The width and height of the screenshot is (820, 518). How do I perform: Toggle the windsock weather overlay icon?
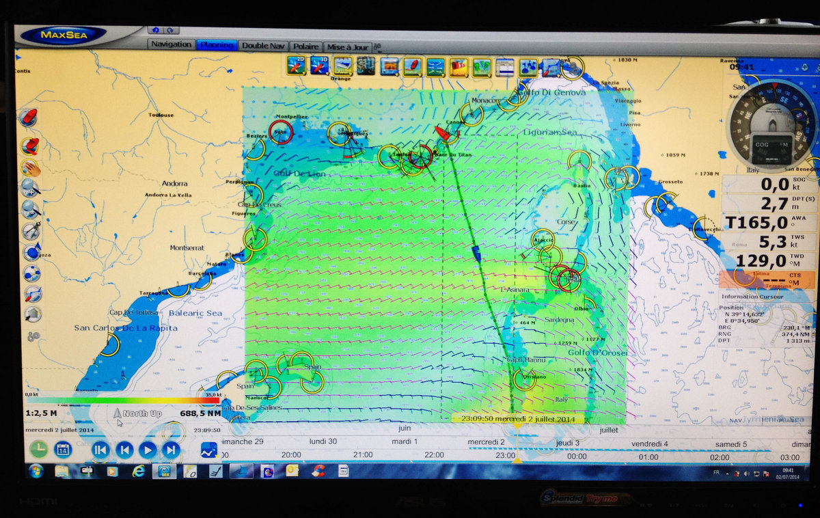pos(459,66)
